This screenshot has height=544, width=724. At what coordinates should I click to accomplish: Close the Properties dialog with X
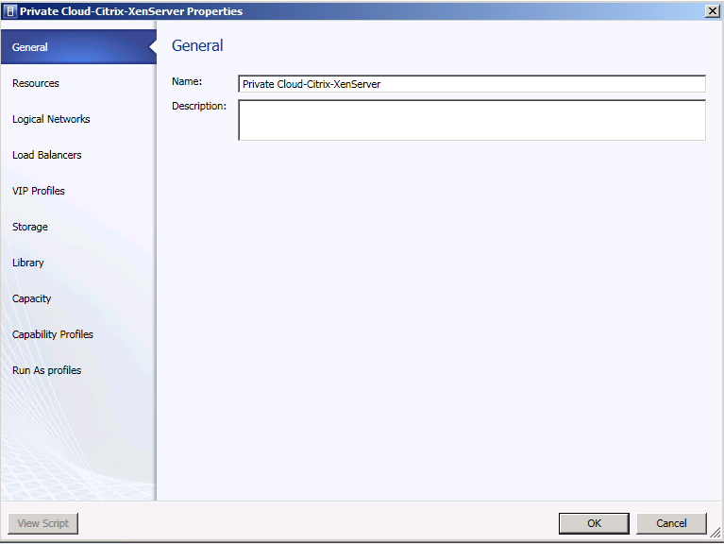[x=713, y=11]
